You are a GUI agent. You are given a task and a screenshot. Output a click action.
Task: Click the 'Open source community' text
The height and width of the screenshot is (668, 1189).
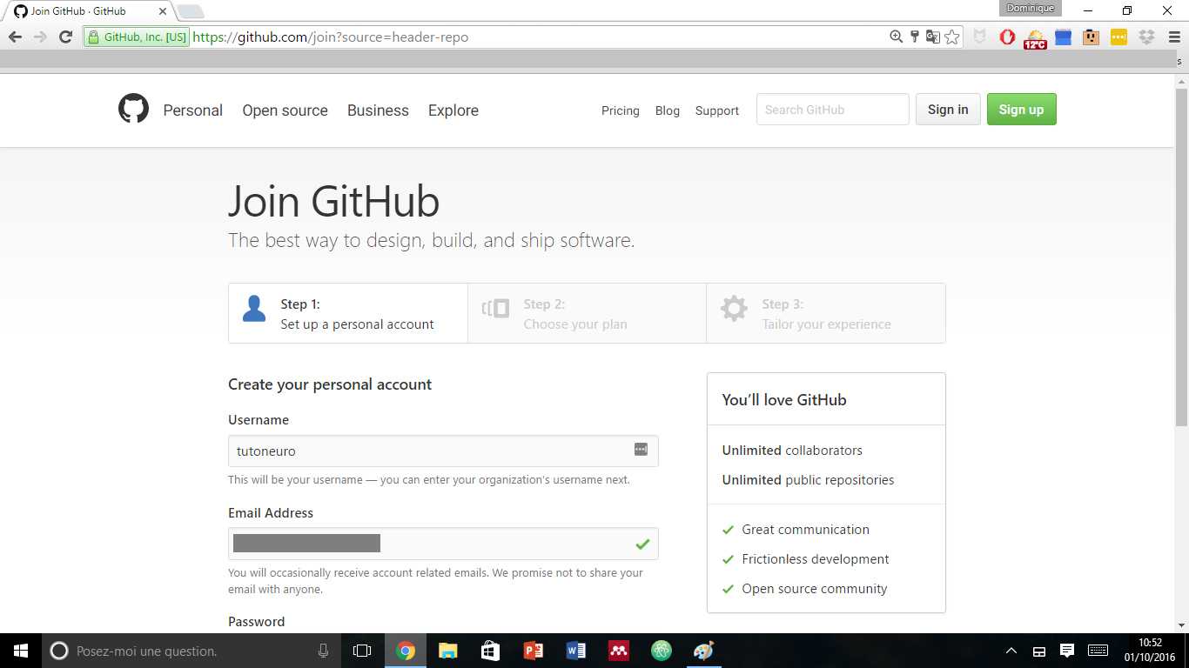[815, 589]
